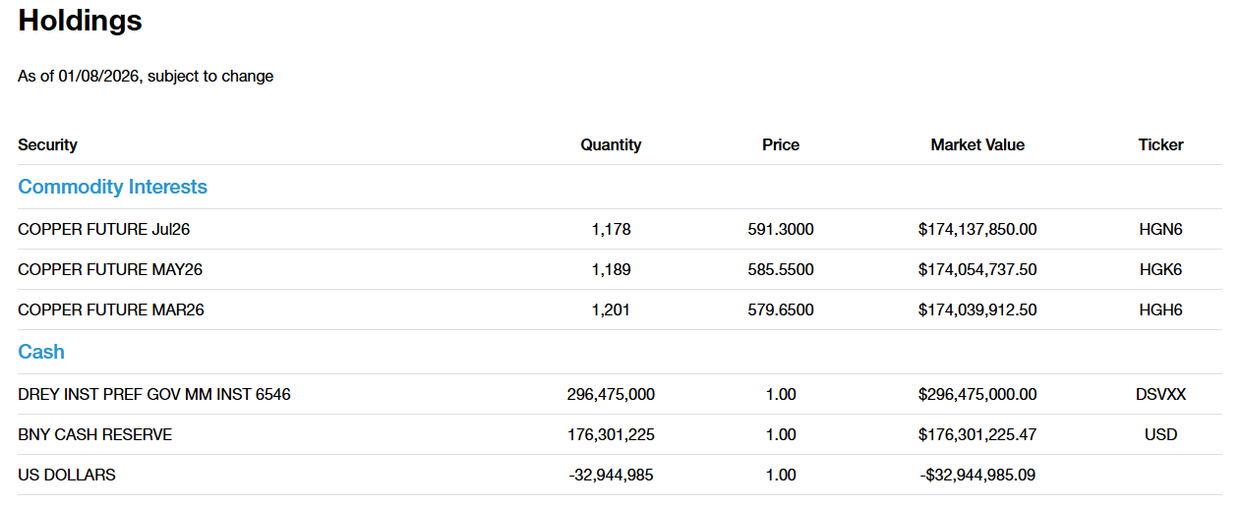Click the HGK6 ticker symbol
This screenshot has width=1241, height=506.
tap(1160, 269)
